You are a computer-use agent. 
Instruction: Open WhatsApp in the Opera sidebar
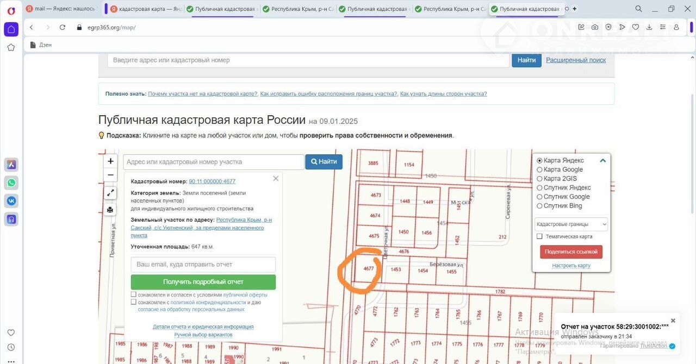pos(11,183)
